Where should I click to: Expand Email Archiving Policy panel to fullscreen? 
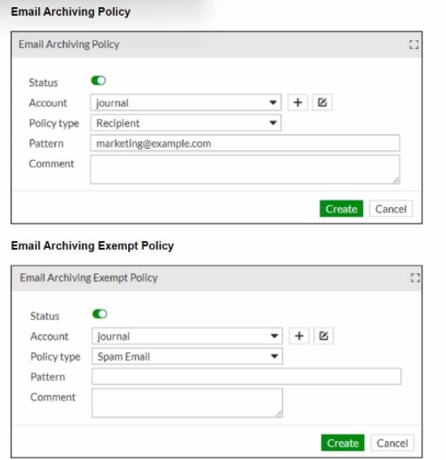pyautogui.click(x=414, y=45)
